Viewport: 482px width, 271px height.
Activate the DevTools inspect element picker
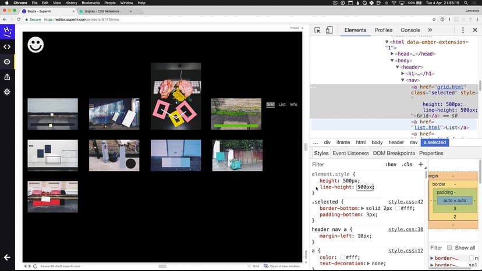pos(317,30)
